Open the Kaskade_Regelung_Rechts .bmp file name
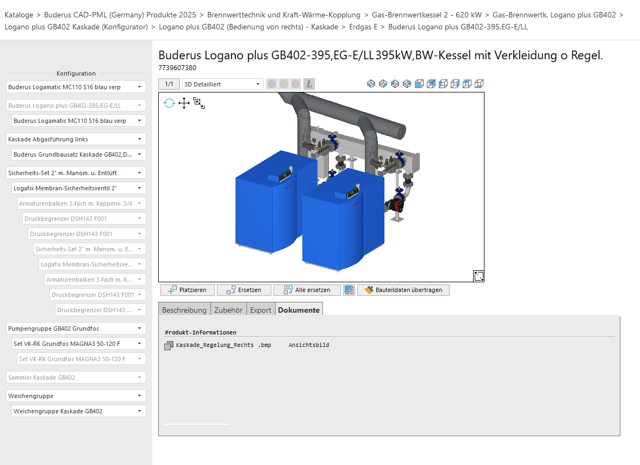640x465 pixels. [x=223, y=345]
